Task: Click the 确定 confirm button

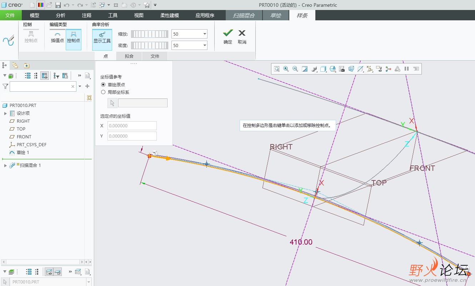Action: click(228, 37)
